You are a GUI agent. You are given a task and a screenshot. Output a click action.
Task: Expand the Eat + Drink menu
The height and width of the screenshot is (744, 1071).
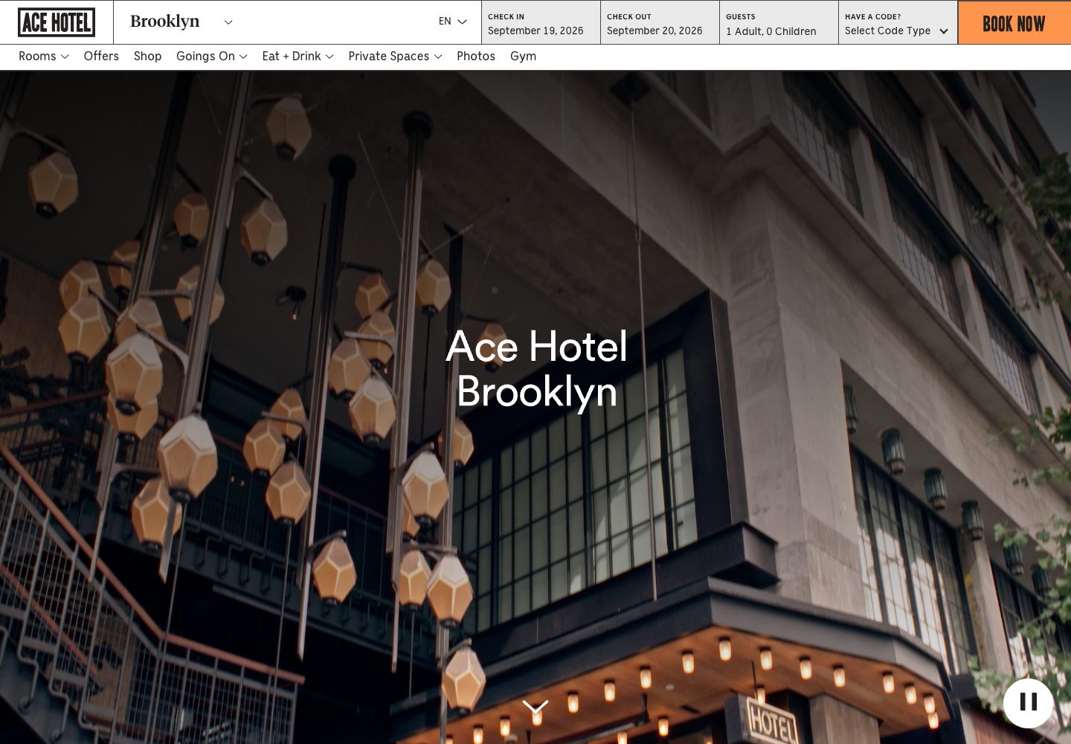pyautogui.click(x=298, y=57)
